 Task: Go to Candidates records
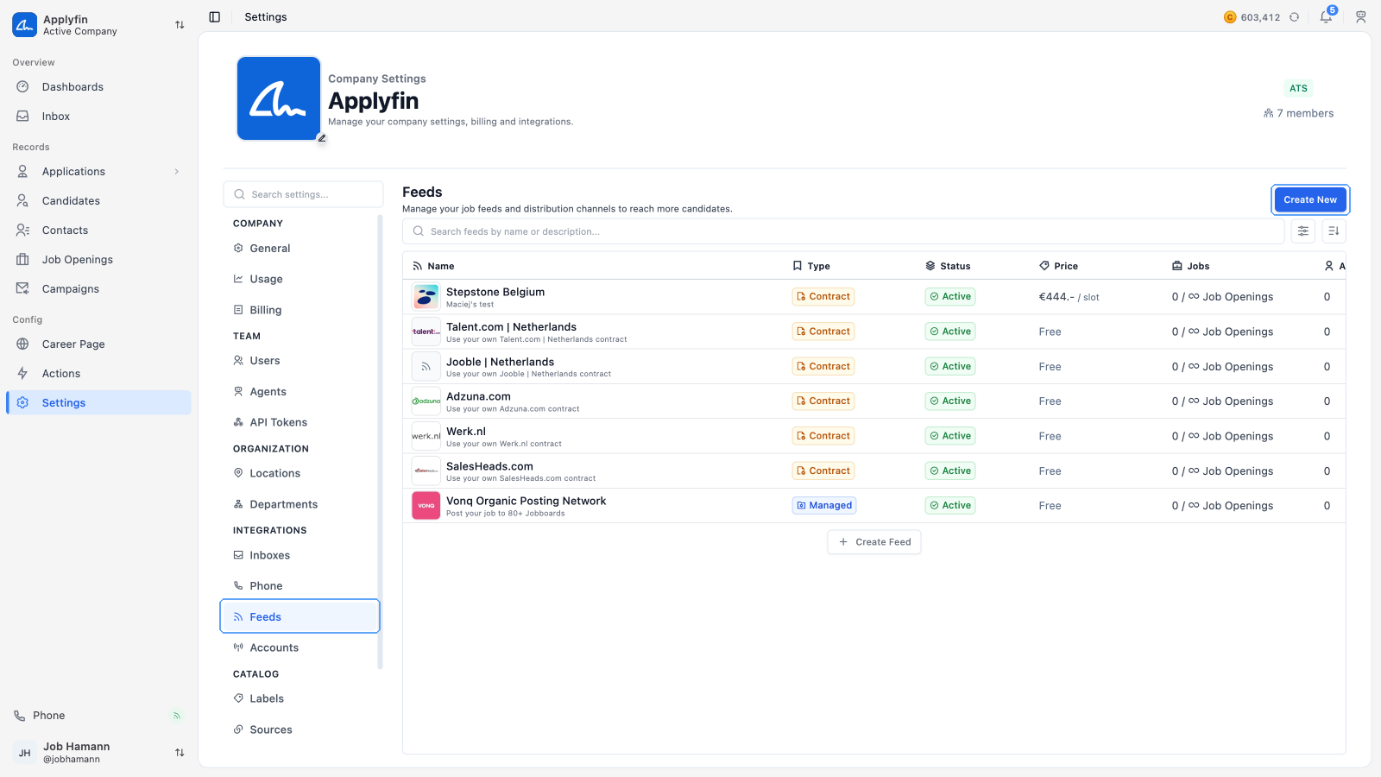click(x=98, y=201)
